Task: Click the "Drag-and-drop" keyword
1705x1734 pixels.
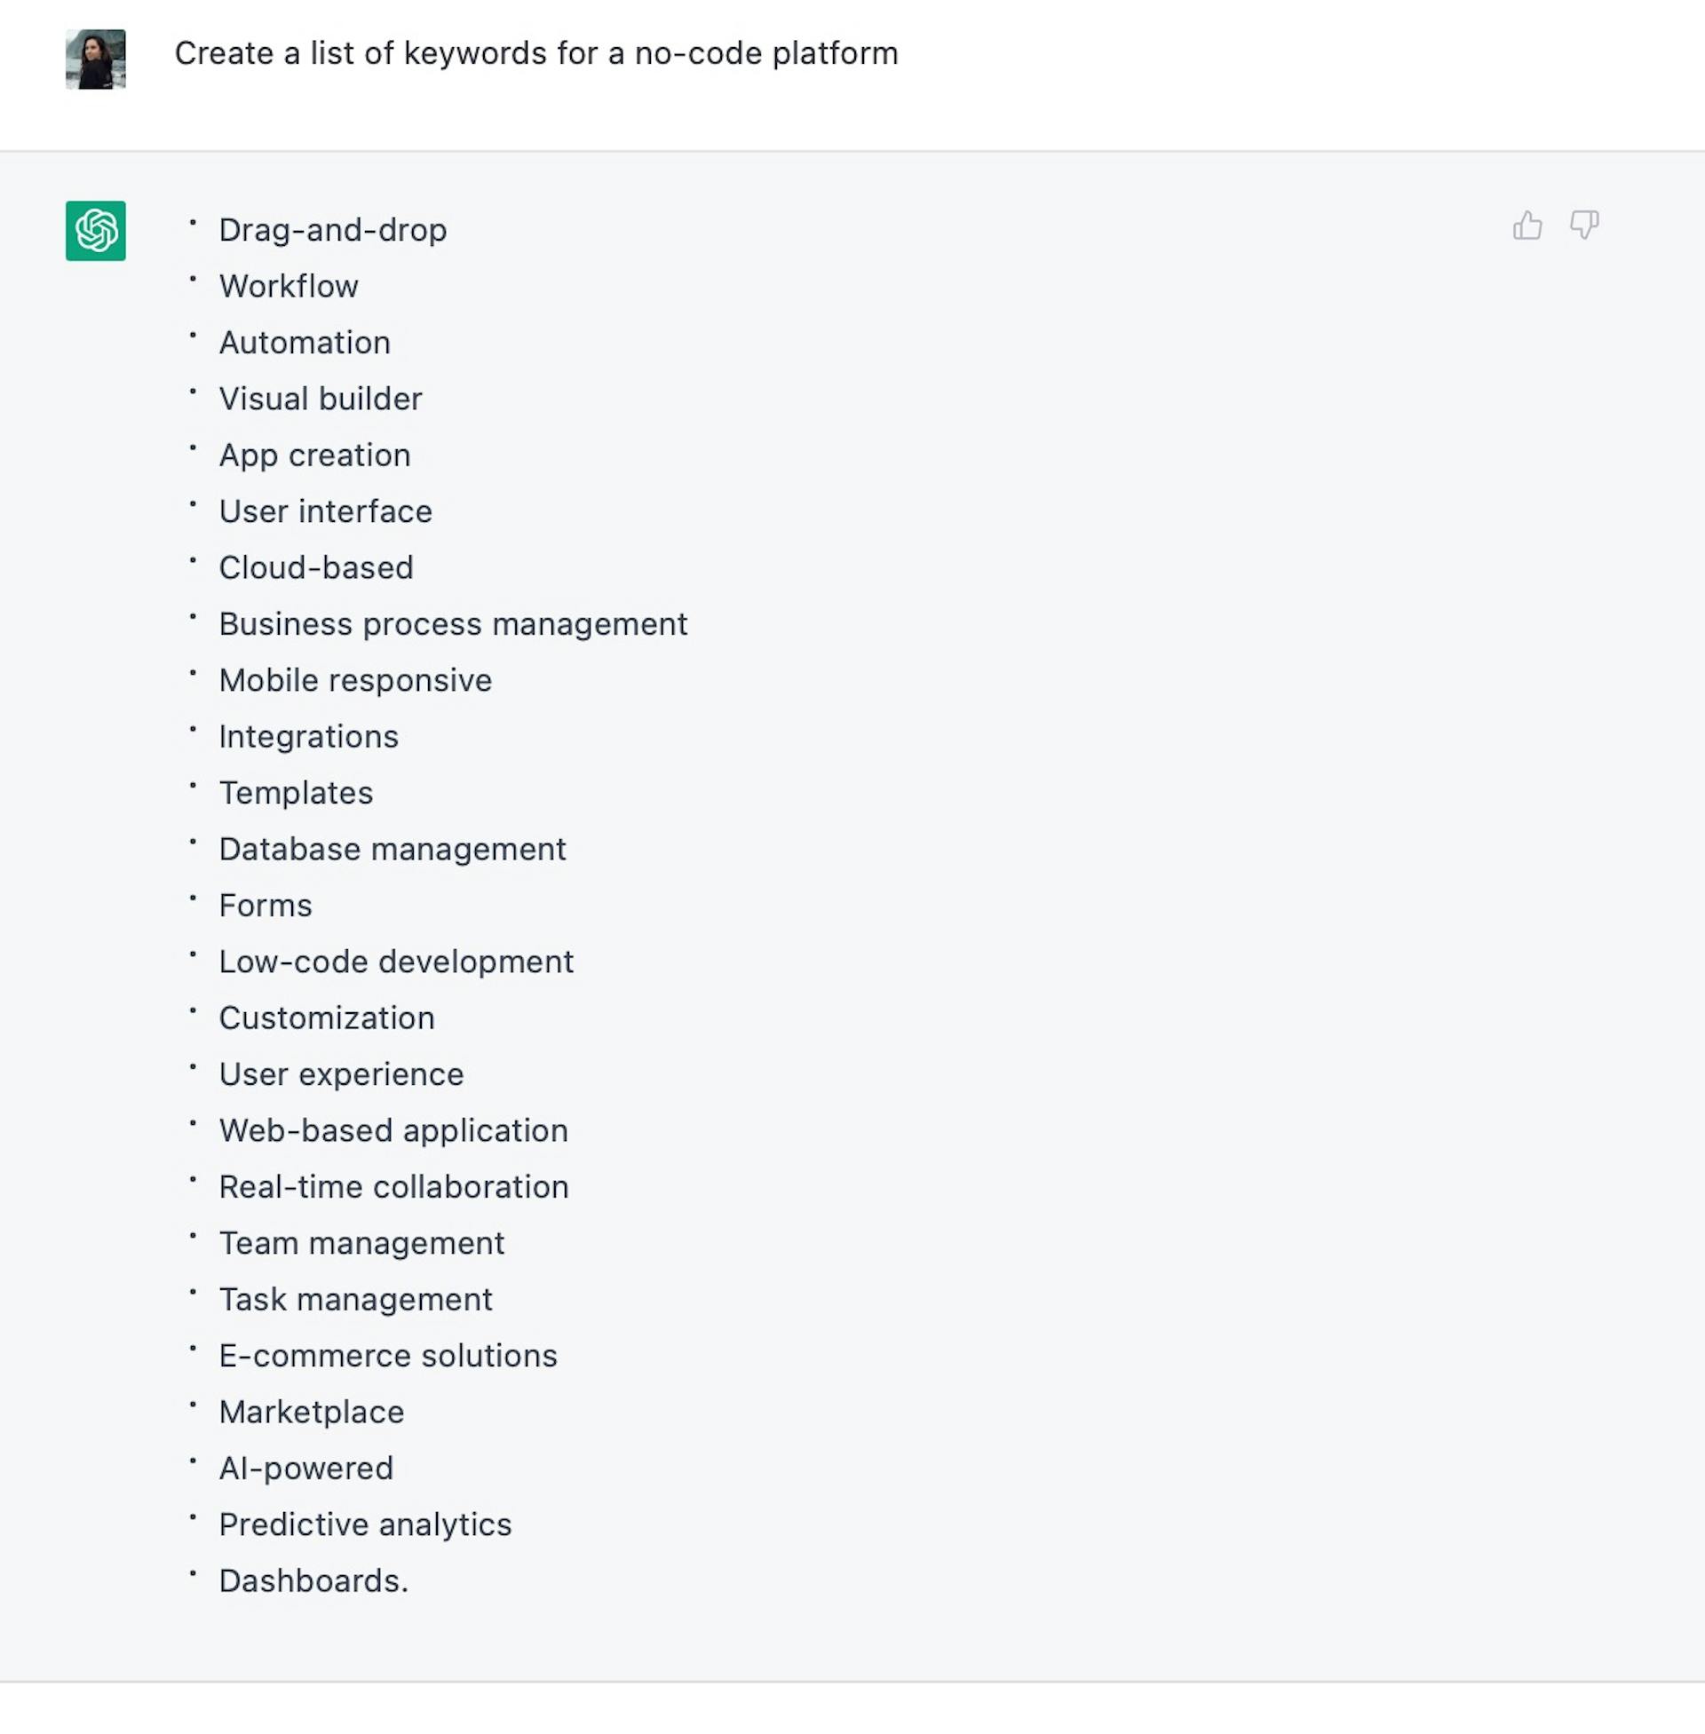Action: (x=332, y=231)
